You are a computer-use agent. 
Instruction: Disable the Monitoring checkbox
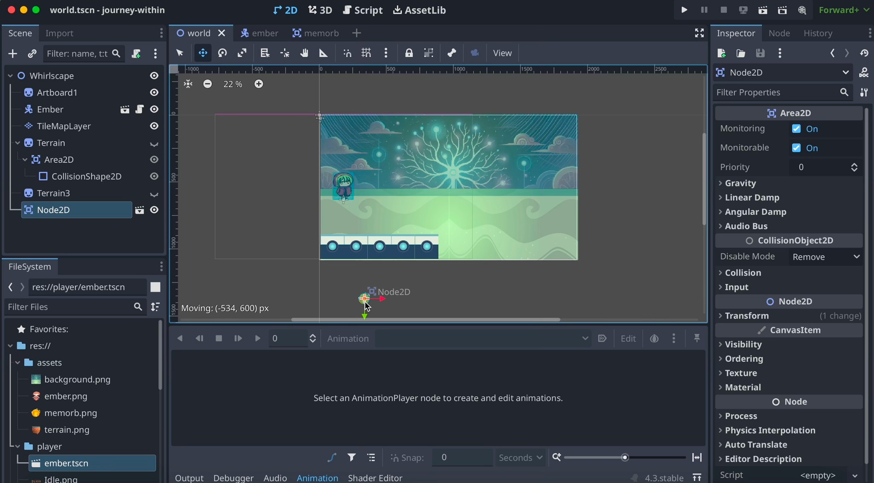coord(796,129)
